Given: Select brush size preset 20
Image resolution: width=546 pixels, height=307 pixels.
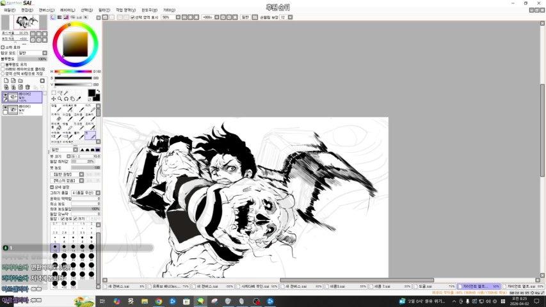Looking at the screenshot, I should pyautogui.click(x=92, y=248).
